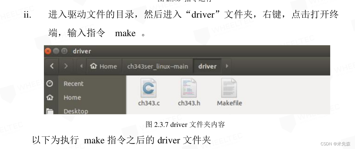Viewport: 355px width, 149px height.
Task: Close the driver window with red button
Action: 48,51
